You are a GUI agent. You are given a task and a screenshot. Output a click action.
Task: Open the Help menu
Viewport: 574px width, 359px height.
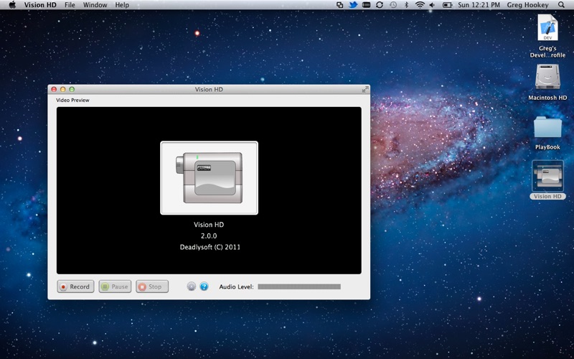point(122,5)
